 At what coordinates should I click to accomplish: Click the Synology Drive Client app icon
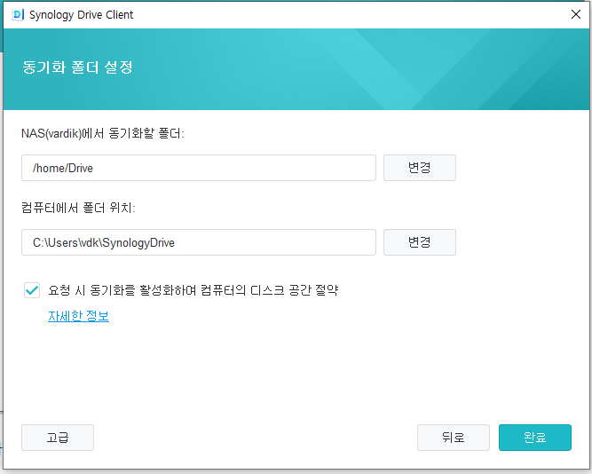[x=18, y=15]
